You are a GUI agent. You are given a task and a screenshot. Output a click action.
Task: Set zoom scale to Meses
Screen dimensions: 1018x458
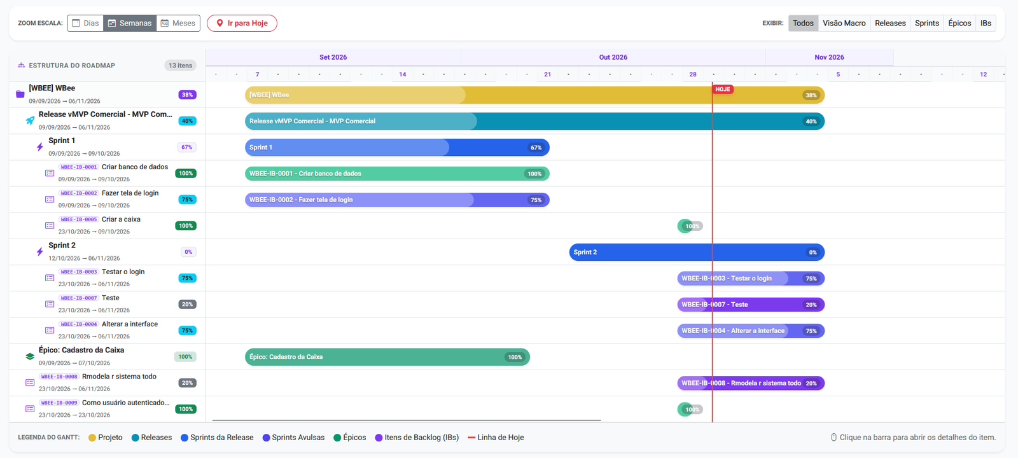(178, 23)
